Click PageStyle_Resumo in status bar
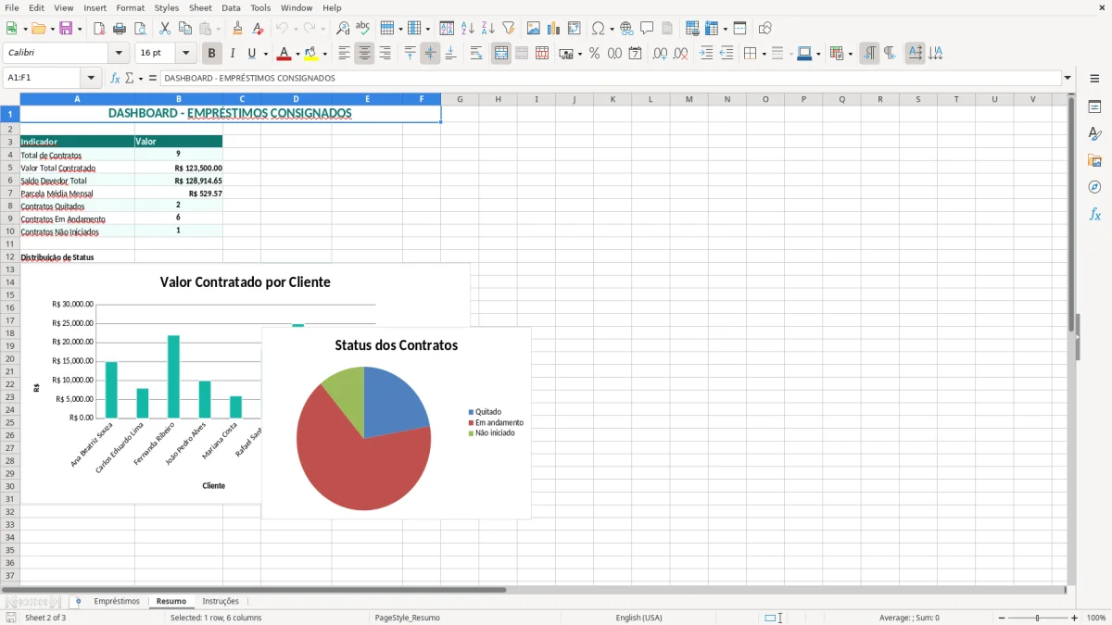The height and width of the screenshot is (625, 1112). pos(408,618)
